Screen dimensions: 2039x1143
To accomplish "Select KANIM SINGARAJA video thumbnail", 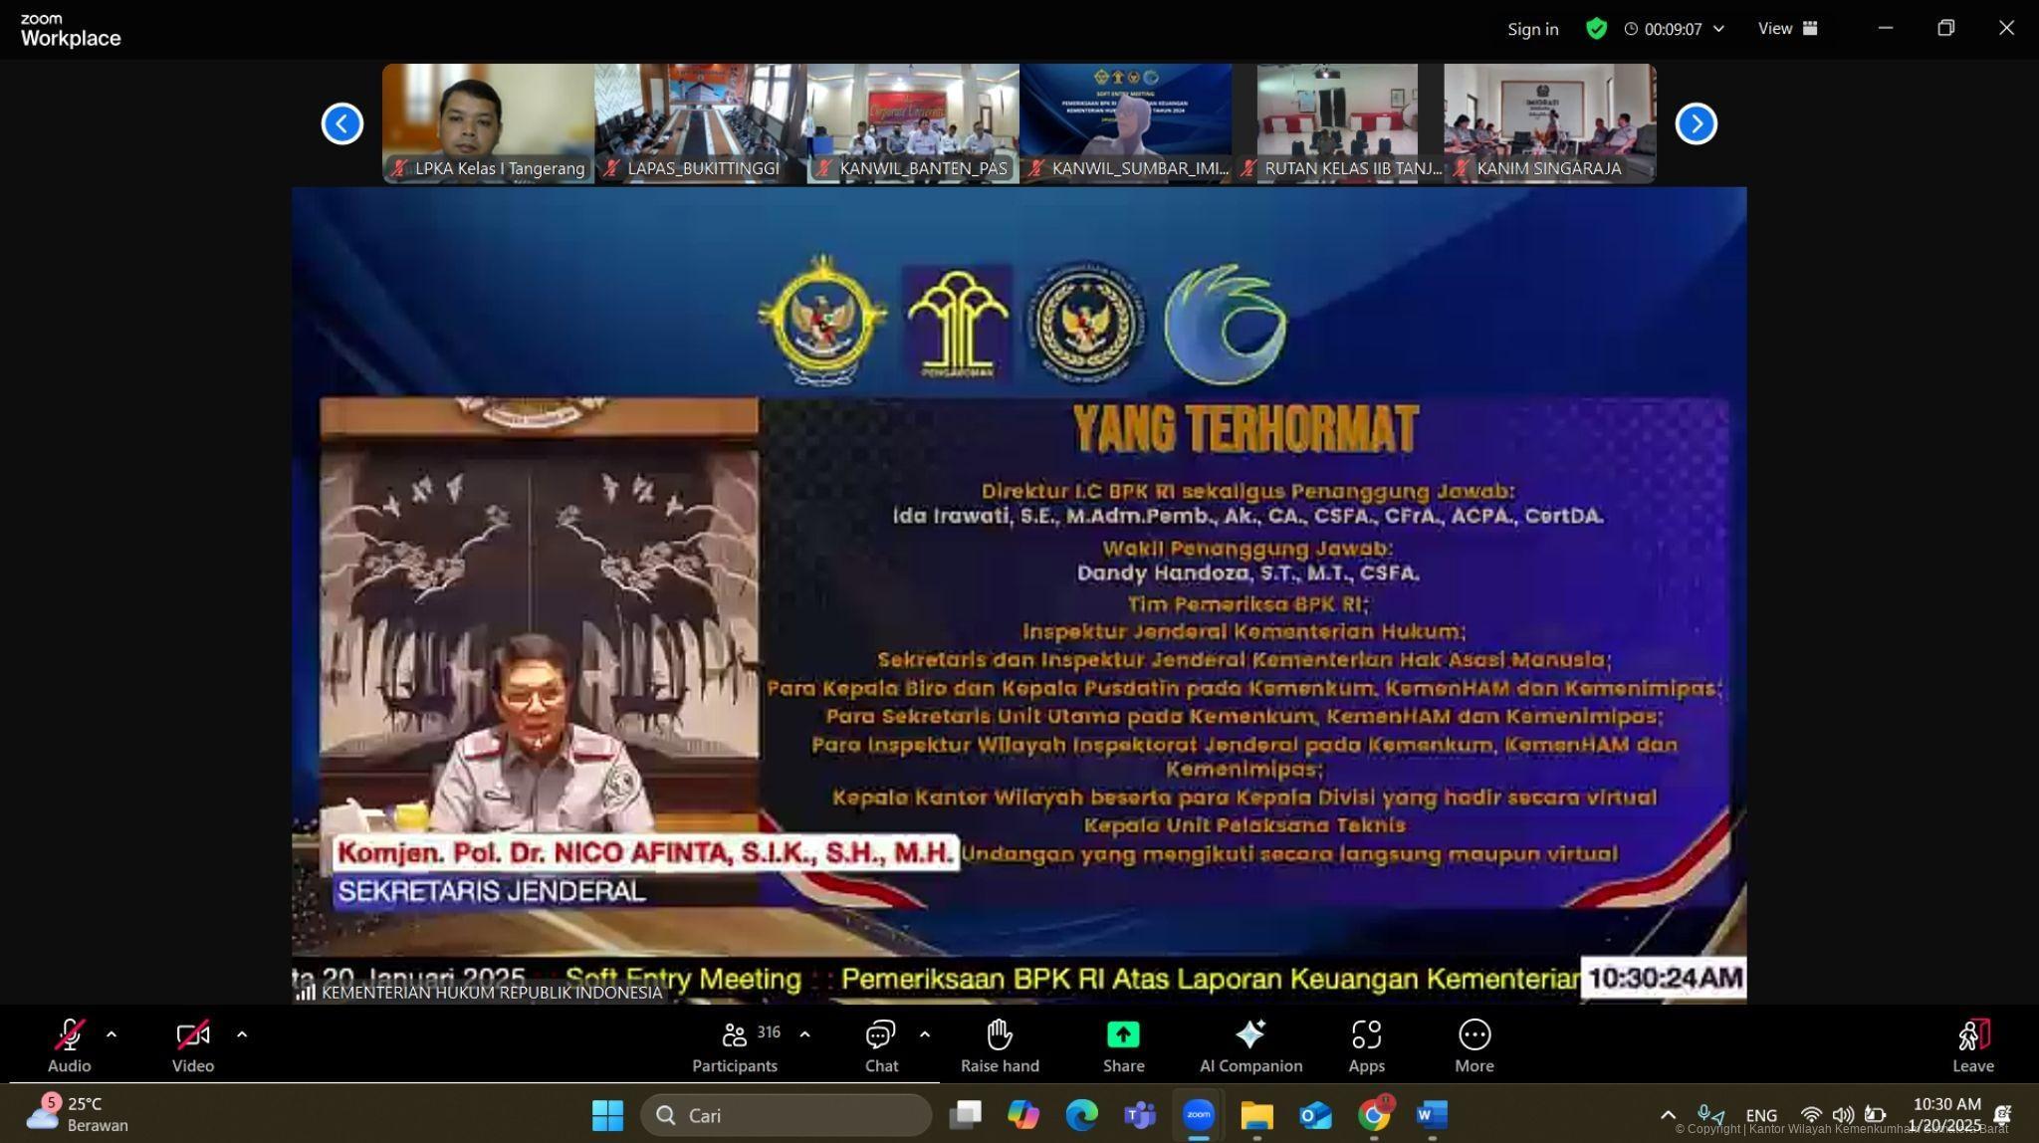I will click(1550, 123).
